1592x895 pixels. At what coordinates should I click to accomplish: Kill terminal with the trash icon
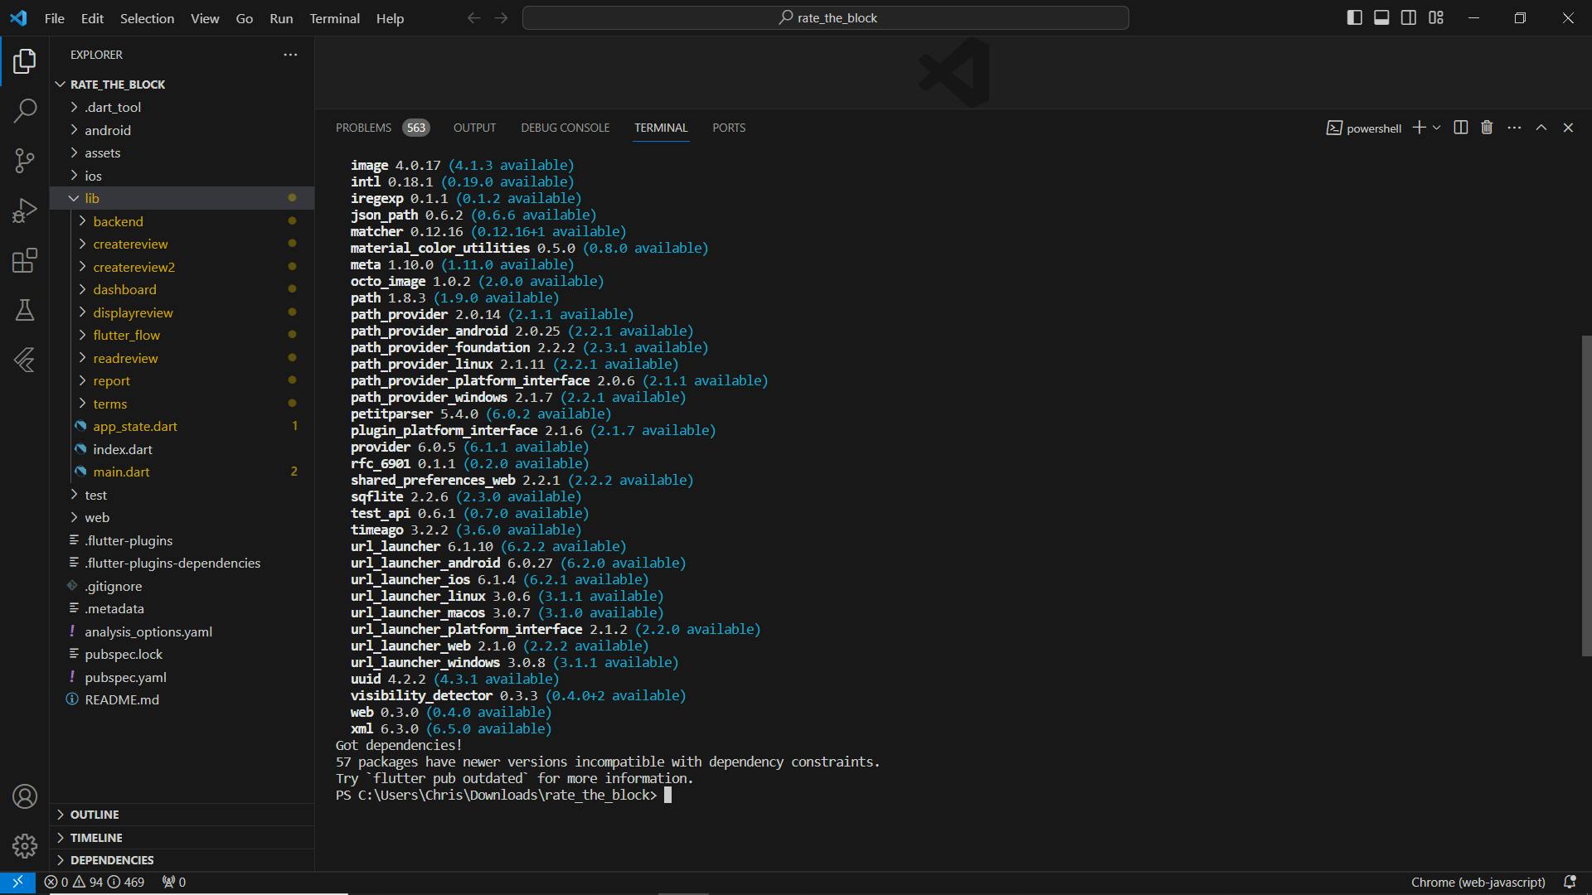pyautogui.click(x=1487, y=128)
